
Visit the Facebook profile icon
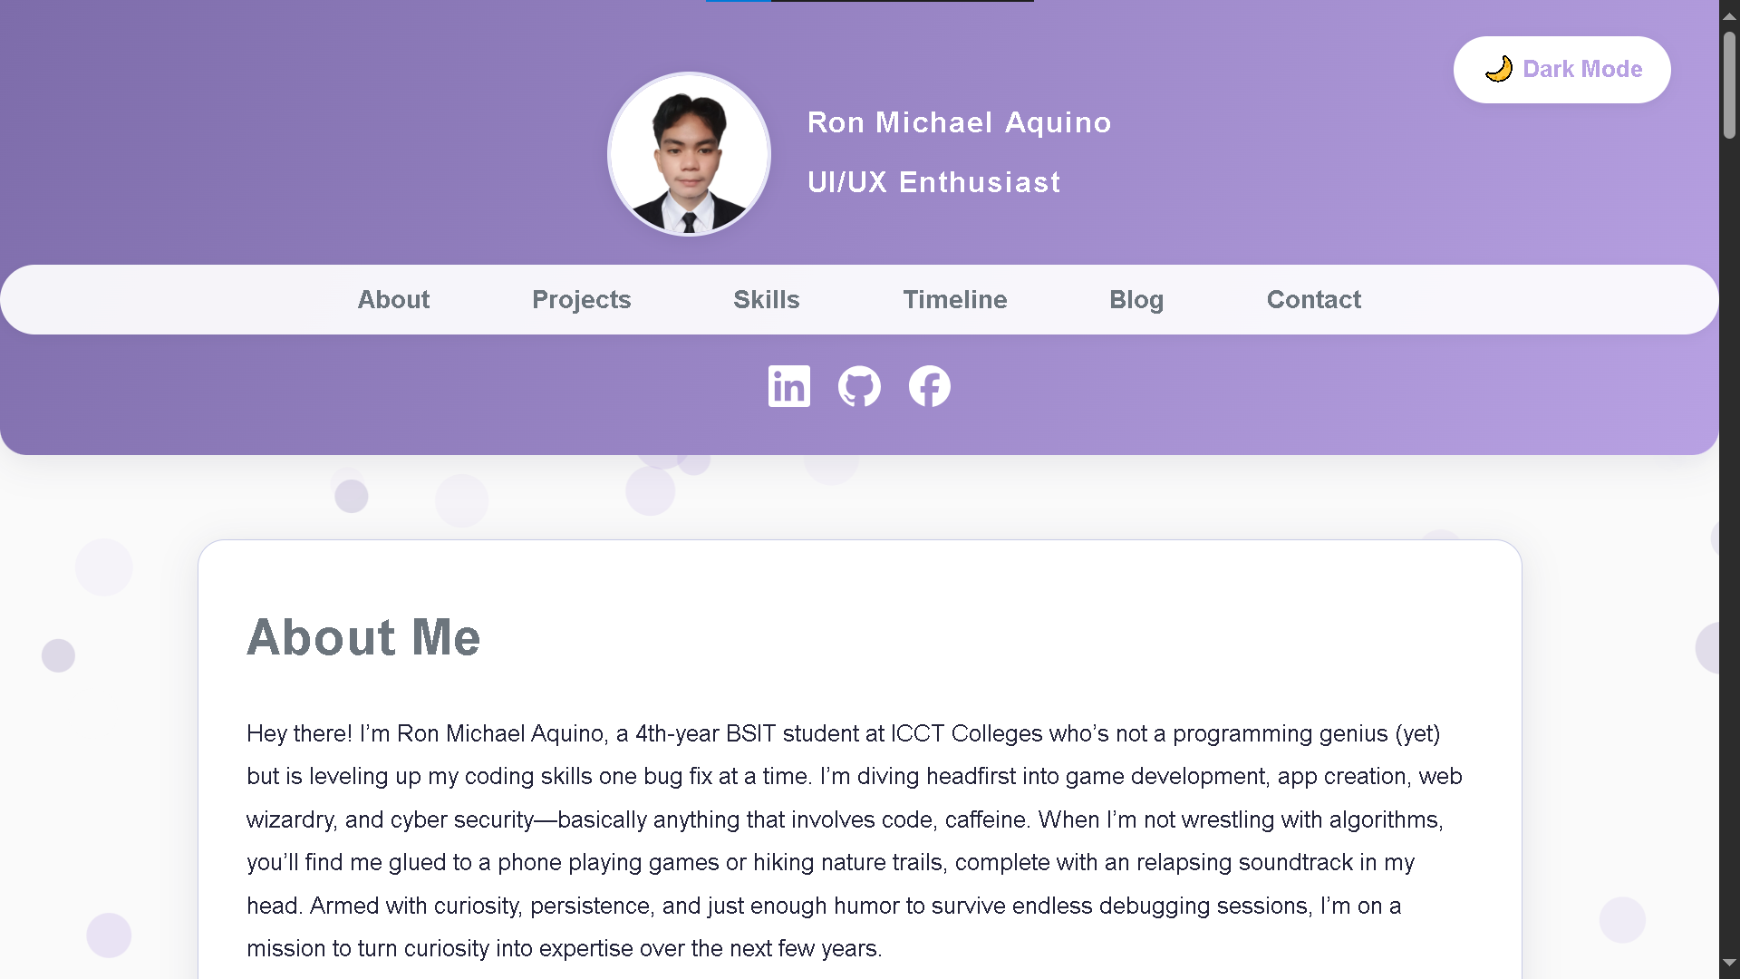(x=928, y=386)
